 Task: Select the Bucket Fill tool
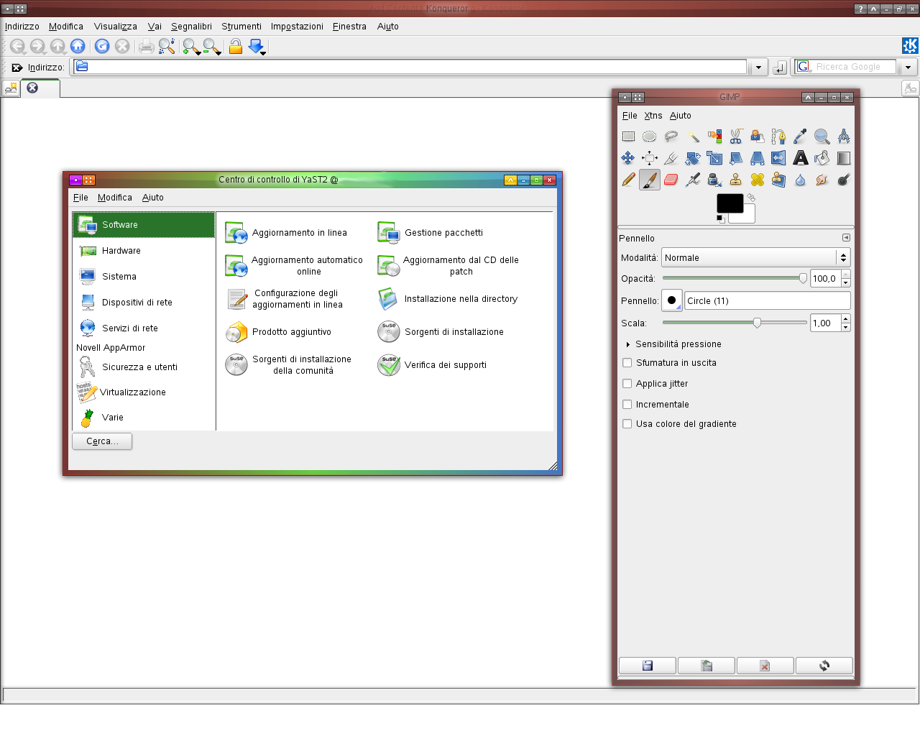pyautogui.click(x=822, y=158)
